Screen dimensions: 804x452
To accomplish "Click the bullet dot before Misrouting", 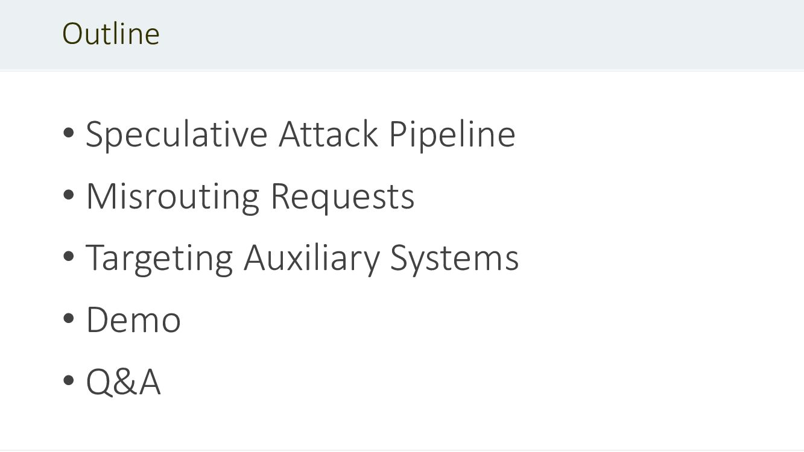I will coord(68,195).
